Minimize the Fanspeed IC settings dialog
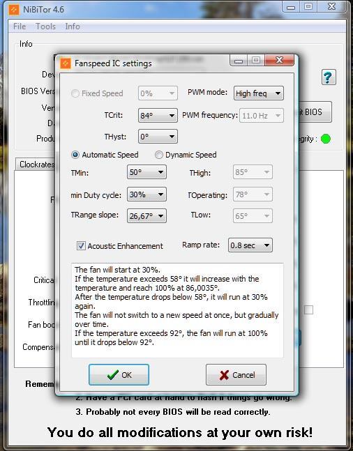Image resolution: width=353 pixels, height=451 pixels. coord(239,60)
